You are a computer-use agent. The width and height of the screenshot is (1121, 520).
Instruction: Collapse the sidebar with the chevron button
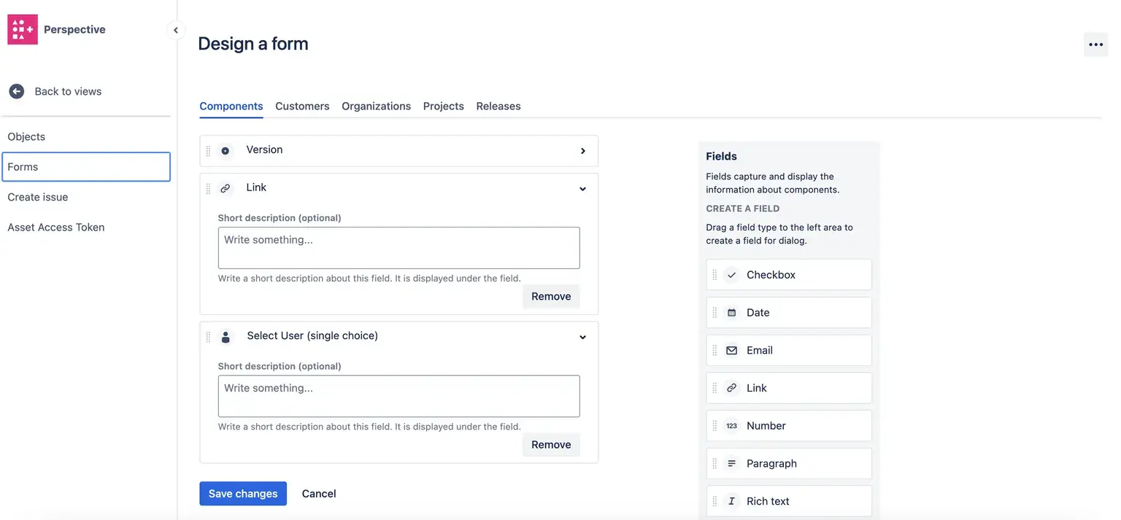click(175, 30)
